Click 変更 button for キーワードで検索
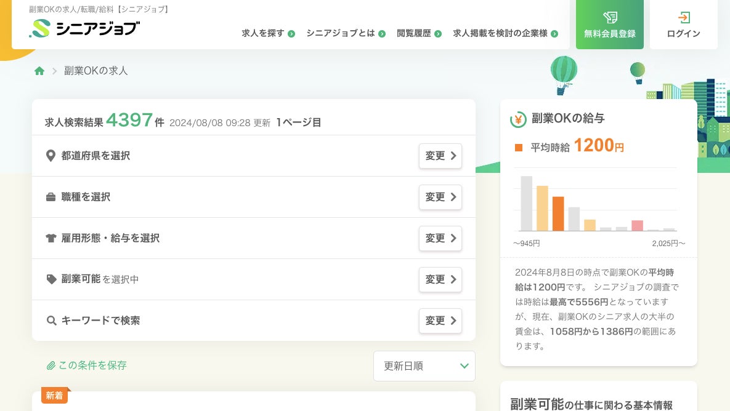Image resolution: width=730 pixels, height=411 pixels. point(440,321)
